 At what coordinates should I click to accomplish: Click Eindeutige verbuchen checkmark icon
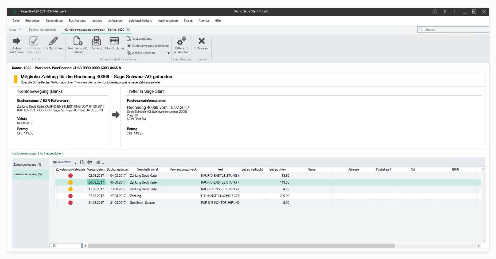34,41
